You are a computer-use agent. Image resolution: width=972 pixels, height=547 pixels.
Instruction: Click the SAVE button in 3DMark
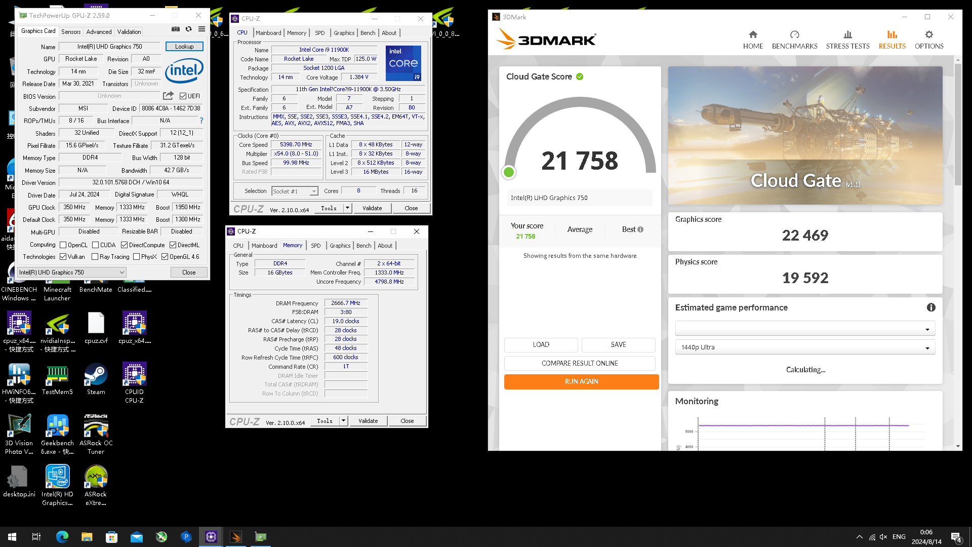(618, 344)
